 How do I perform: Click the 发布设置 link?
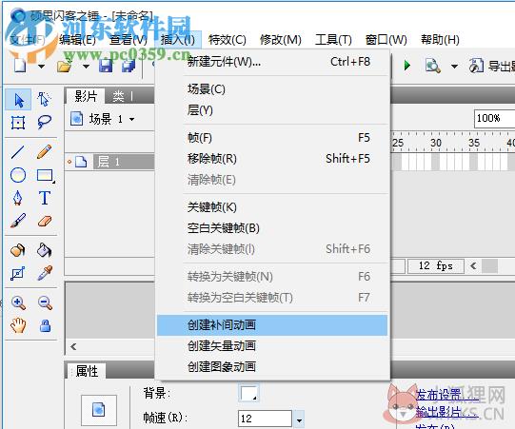click(x=447, y=395)
